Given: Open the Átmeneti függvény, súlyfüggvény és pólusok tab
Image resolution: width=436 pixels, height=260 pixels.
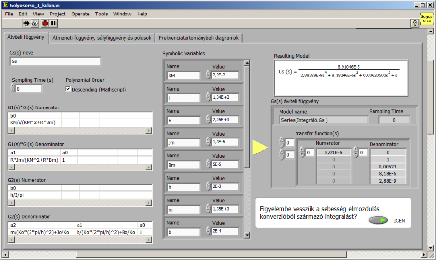Looking at the screenshot, I should pos(102,38).
